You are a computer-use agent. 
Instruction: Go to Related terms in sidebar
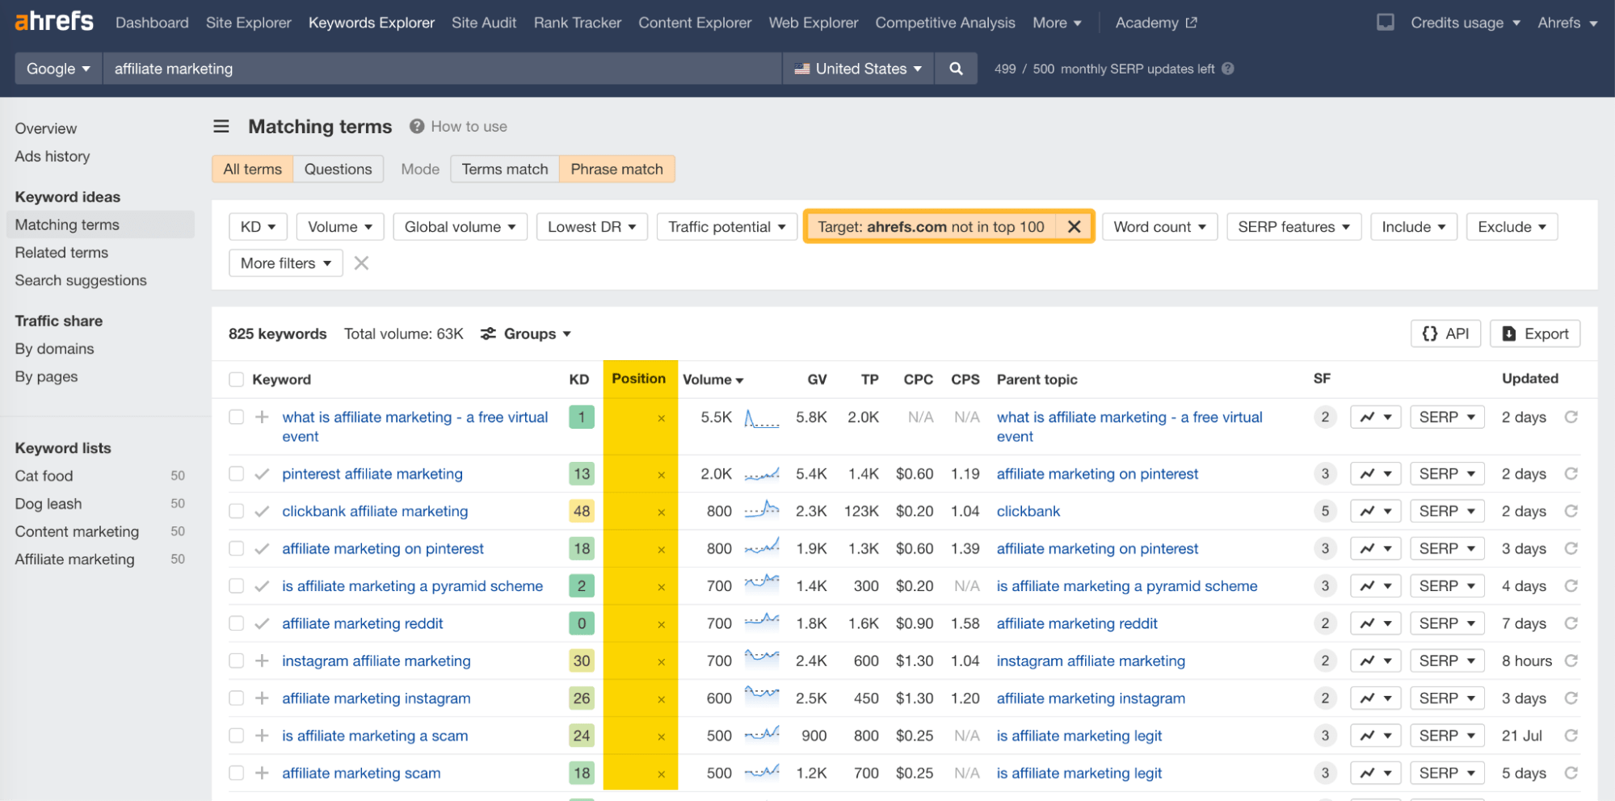click(x=61, y=252)
